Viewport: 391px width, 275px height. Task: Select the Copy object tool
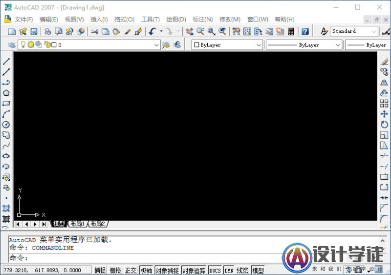(384, 72)
